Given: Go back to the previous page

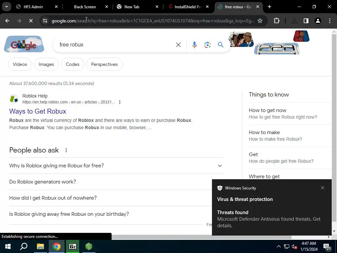Looking at the screenshot, I should pyautogui.click(x=7, y=21).
